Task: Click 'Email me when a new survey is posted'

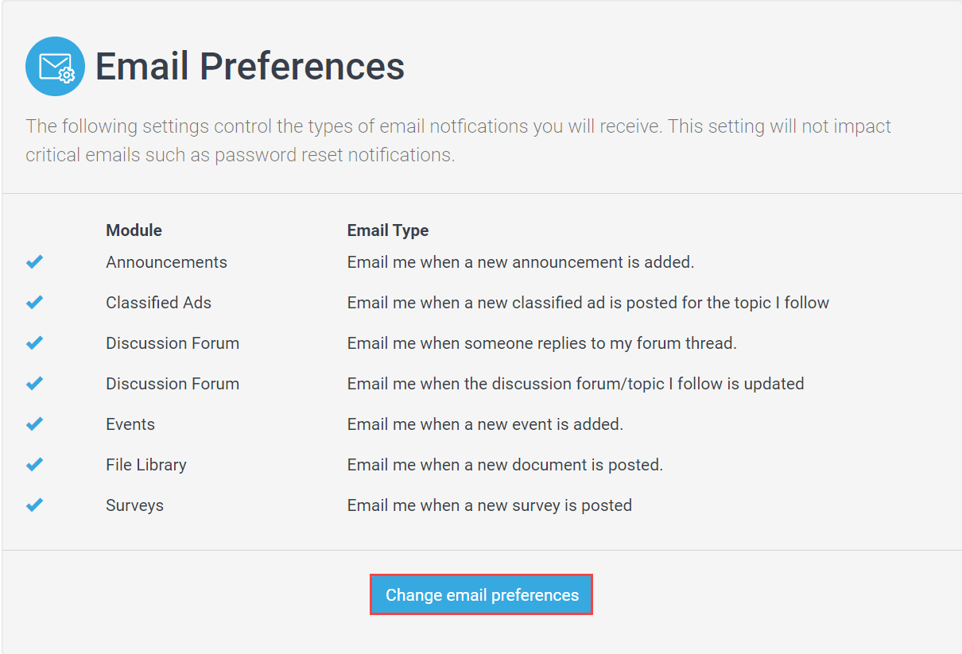Action: click(490, 505)
